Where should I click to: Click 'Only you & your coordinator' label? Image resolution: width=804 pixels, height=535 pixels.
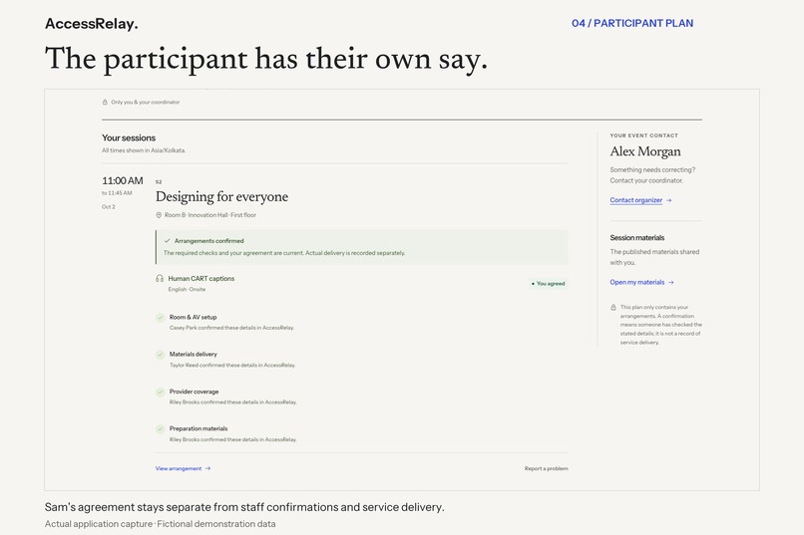coord(145,102)
